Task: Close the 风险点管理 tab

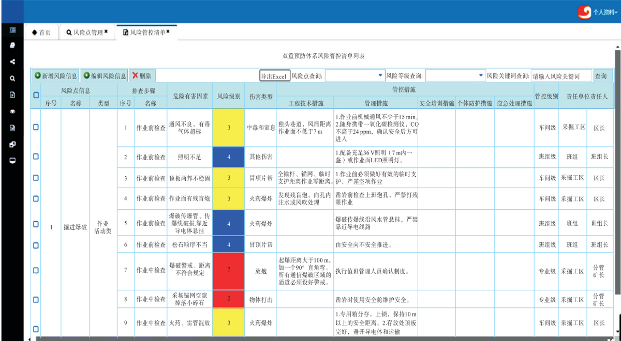Action: point(106,32)
